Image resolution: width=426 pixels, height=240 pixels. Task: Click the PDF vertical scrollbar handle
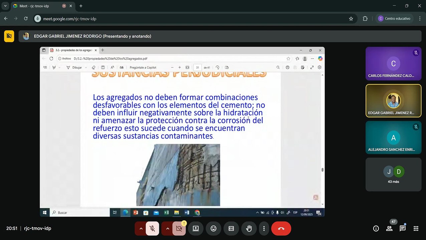(x=322, y=170)
